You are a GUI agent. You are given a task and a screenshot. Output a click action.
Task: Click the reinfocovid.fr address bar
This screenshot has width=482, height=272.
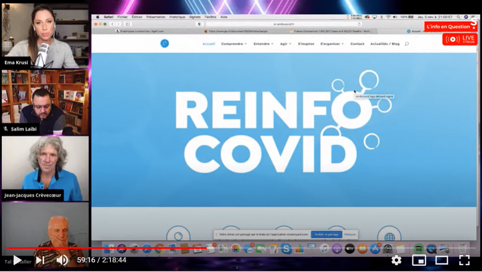coord(284,24)
